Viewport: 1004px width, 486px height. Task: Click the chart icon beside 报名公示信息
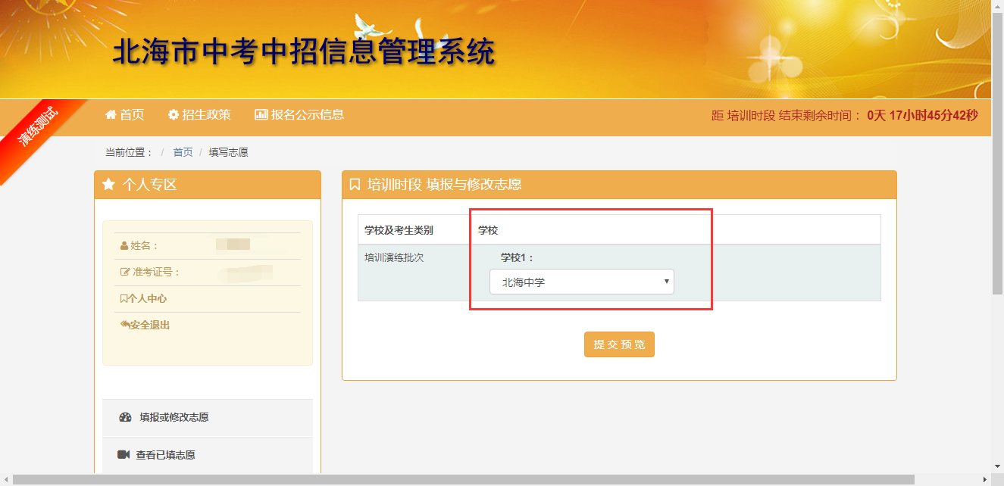tap(261, 115)
